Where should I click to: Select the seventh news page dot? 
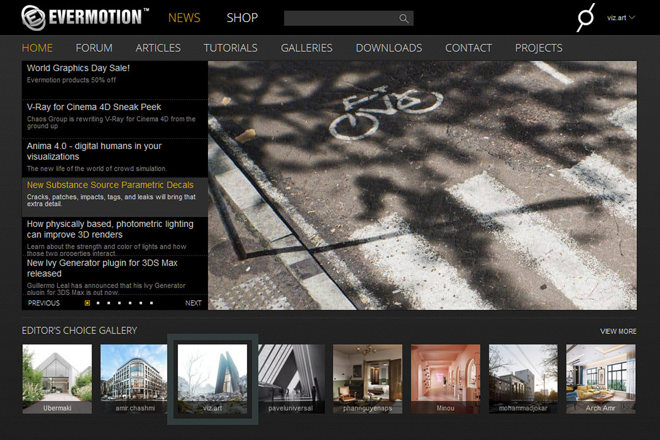[x=151, y=303]
